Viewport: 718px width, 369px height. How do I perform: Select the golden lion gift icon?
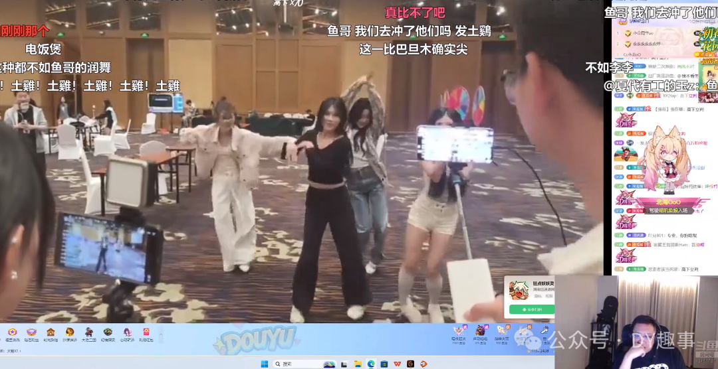click(x=70, y=332)
